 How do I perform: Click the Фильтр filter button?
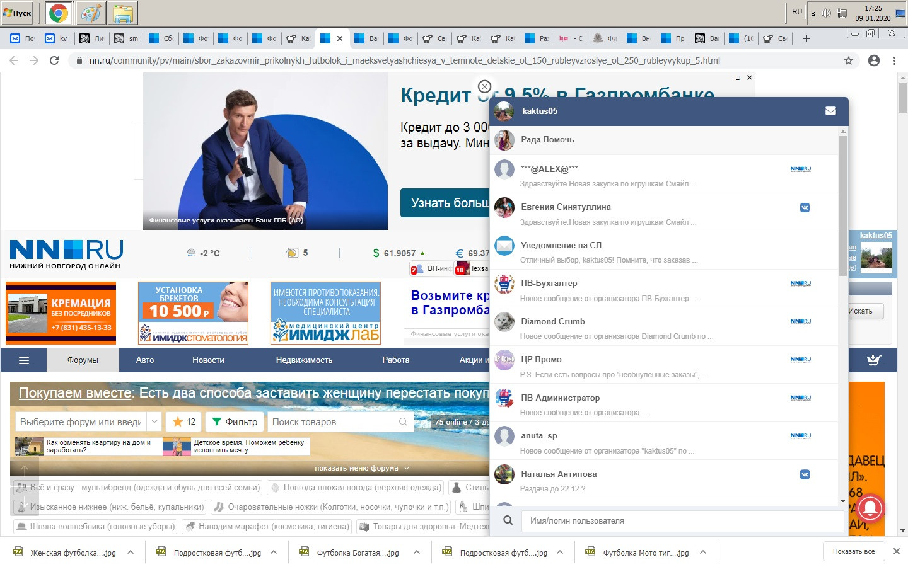coord(235,421)
